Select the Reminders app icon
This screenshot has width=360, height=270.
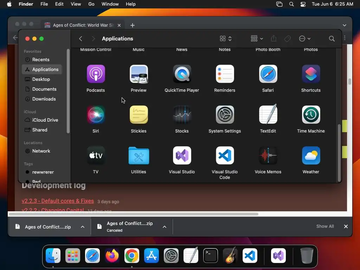(225, 74)
